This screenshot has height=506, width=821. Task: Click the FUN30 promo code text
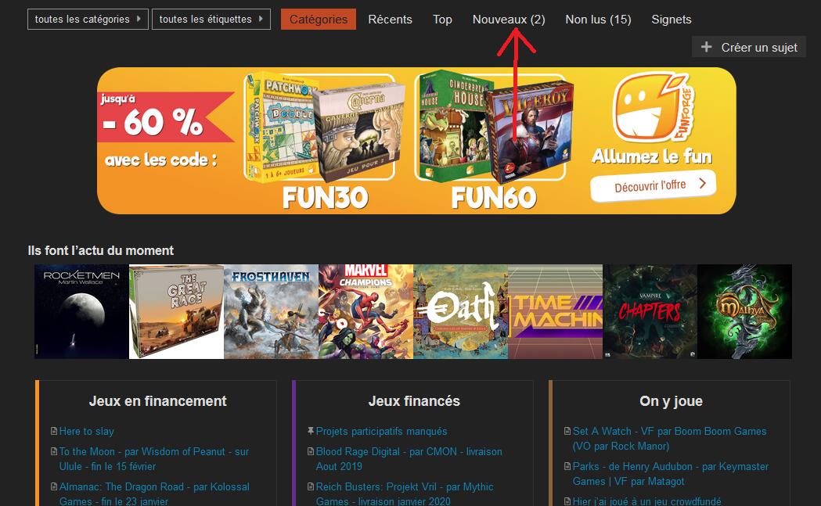325,199
